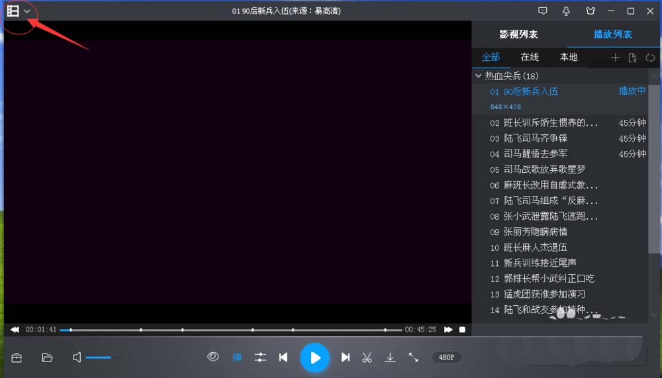
Task: Click the rewind button beside elapsed time
Action: click(15, 330)
